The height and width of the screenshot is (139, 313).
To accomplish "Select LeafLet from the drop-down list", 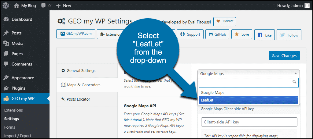I will [249, 100].
